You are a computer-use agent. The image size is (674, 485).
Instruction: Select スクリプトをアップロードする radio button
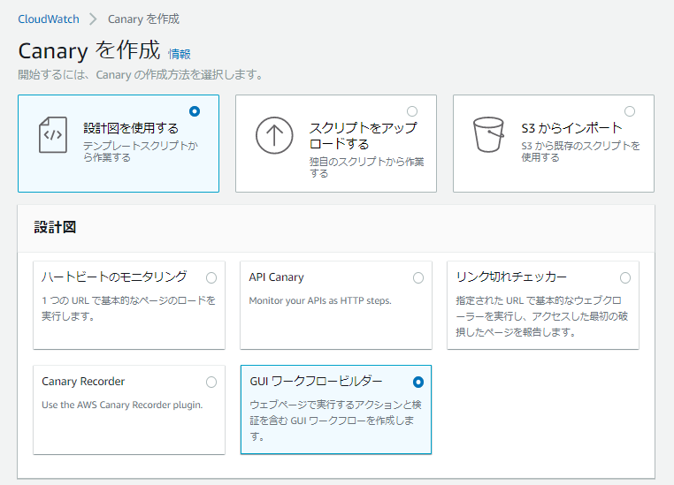pyautogui.click(x=412, y=111)
